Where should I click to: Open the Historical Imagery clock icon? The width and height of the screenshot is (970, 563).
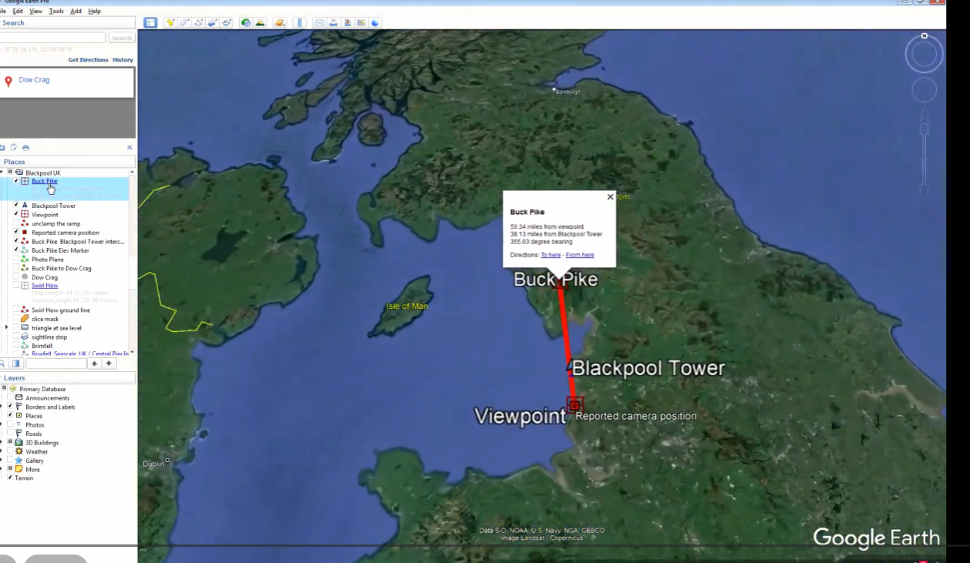point(245,22)
